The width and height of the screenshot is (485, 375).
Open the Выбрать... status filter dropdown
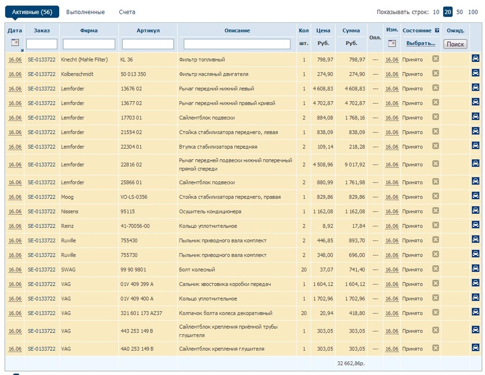pyautogui.click(x=420, y=44)
